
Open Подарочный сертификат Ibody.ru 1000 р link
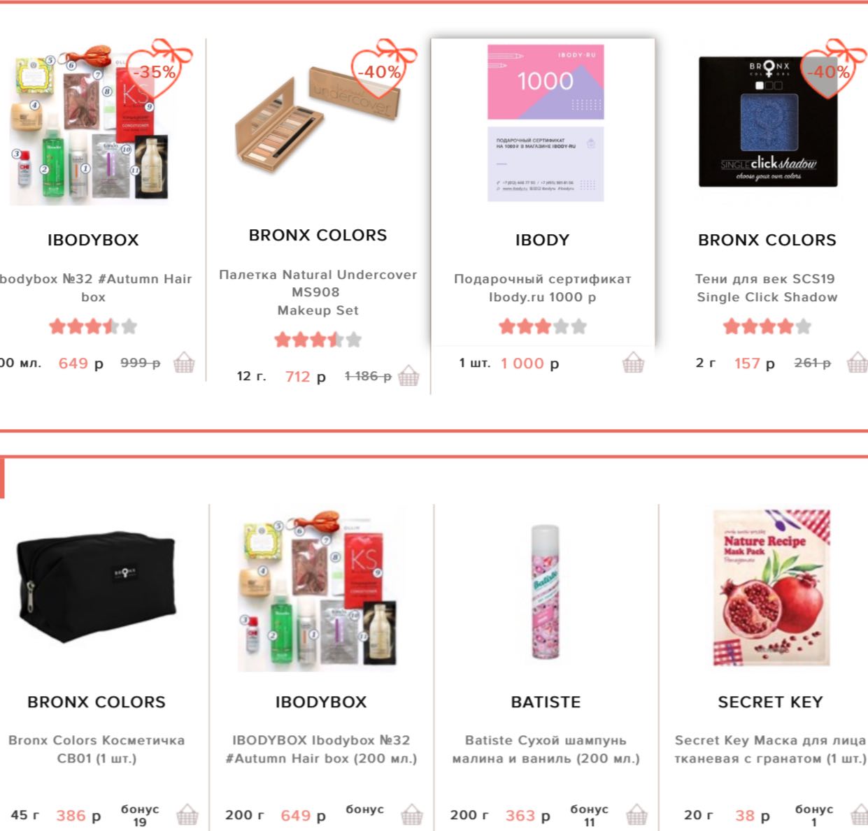click(x=543, y=288)
